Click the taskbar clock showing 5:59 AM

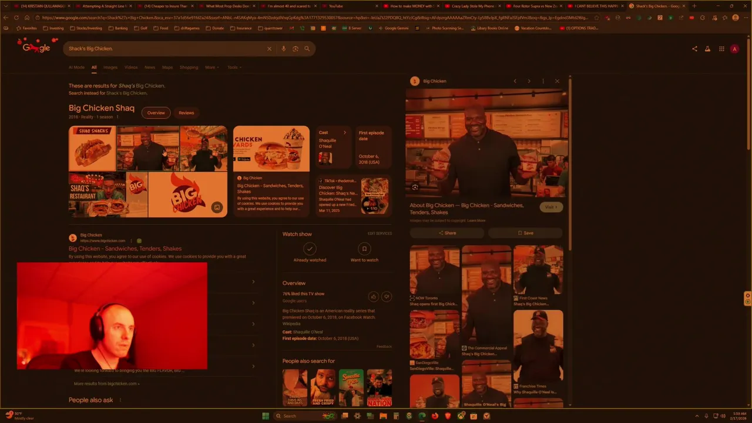738,416
